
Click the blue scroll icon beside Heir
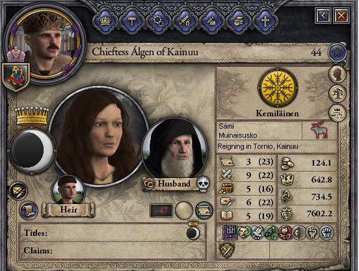click(x=29, y=210)
